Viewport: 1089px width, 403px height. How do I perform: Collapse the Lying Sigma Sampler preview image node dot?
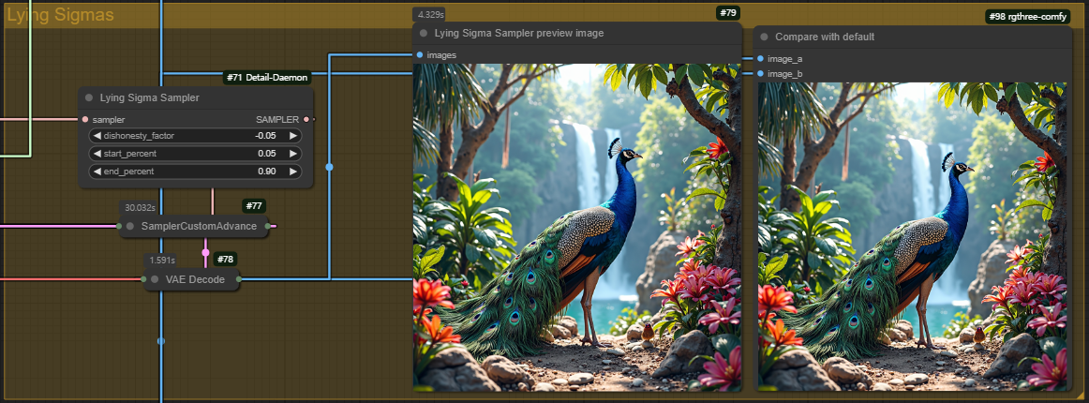coord(423,33)
